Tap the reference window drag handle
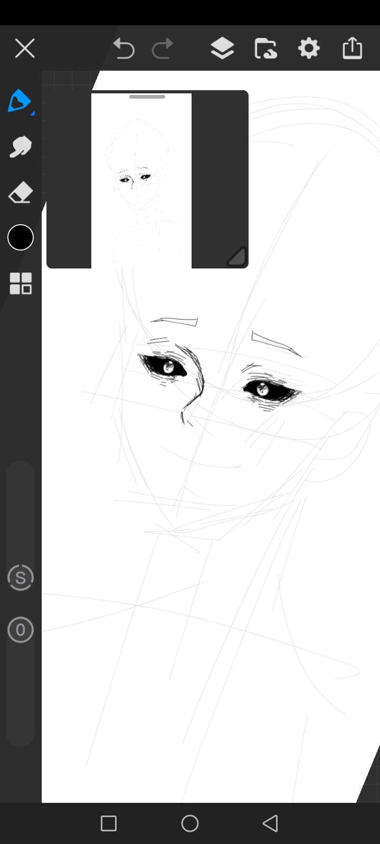380x844 pixels. coord(147,97)
